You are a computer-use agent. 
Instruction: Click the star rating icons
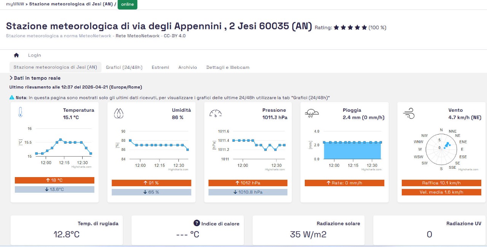[350, 27]
